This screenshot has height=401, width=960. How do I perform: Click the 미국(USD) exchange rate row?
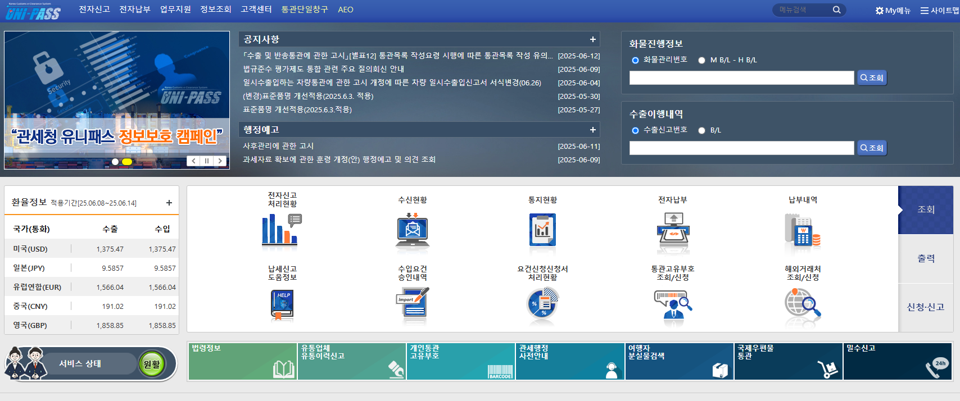pyautogui.click(x=92, y=249)
